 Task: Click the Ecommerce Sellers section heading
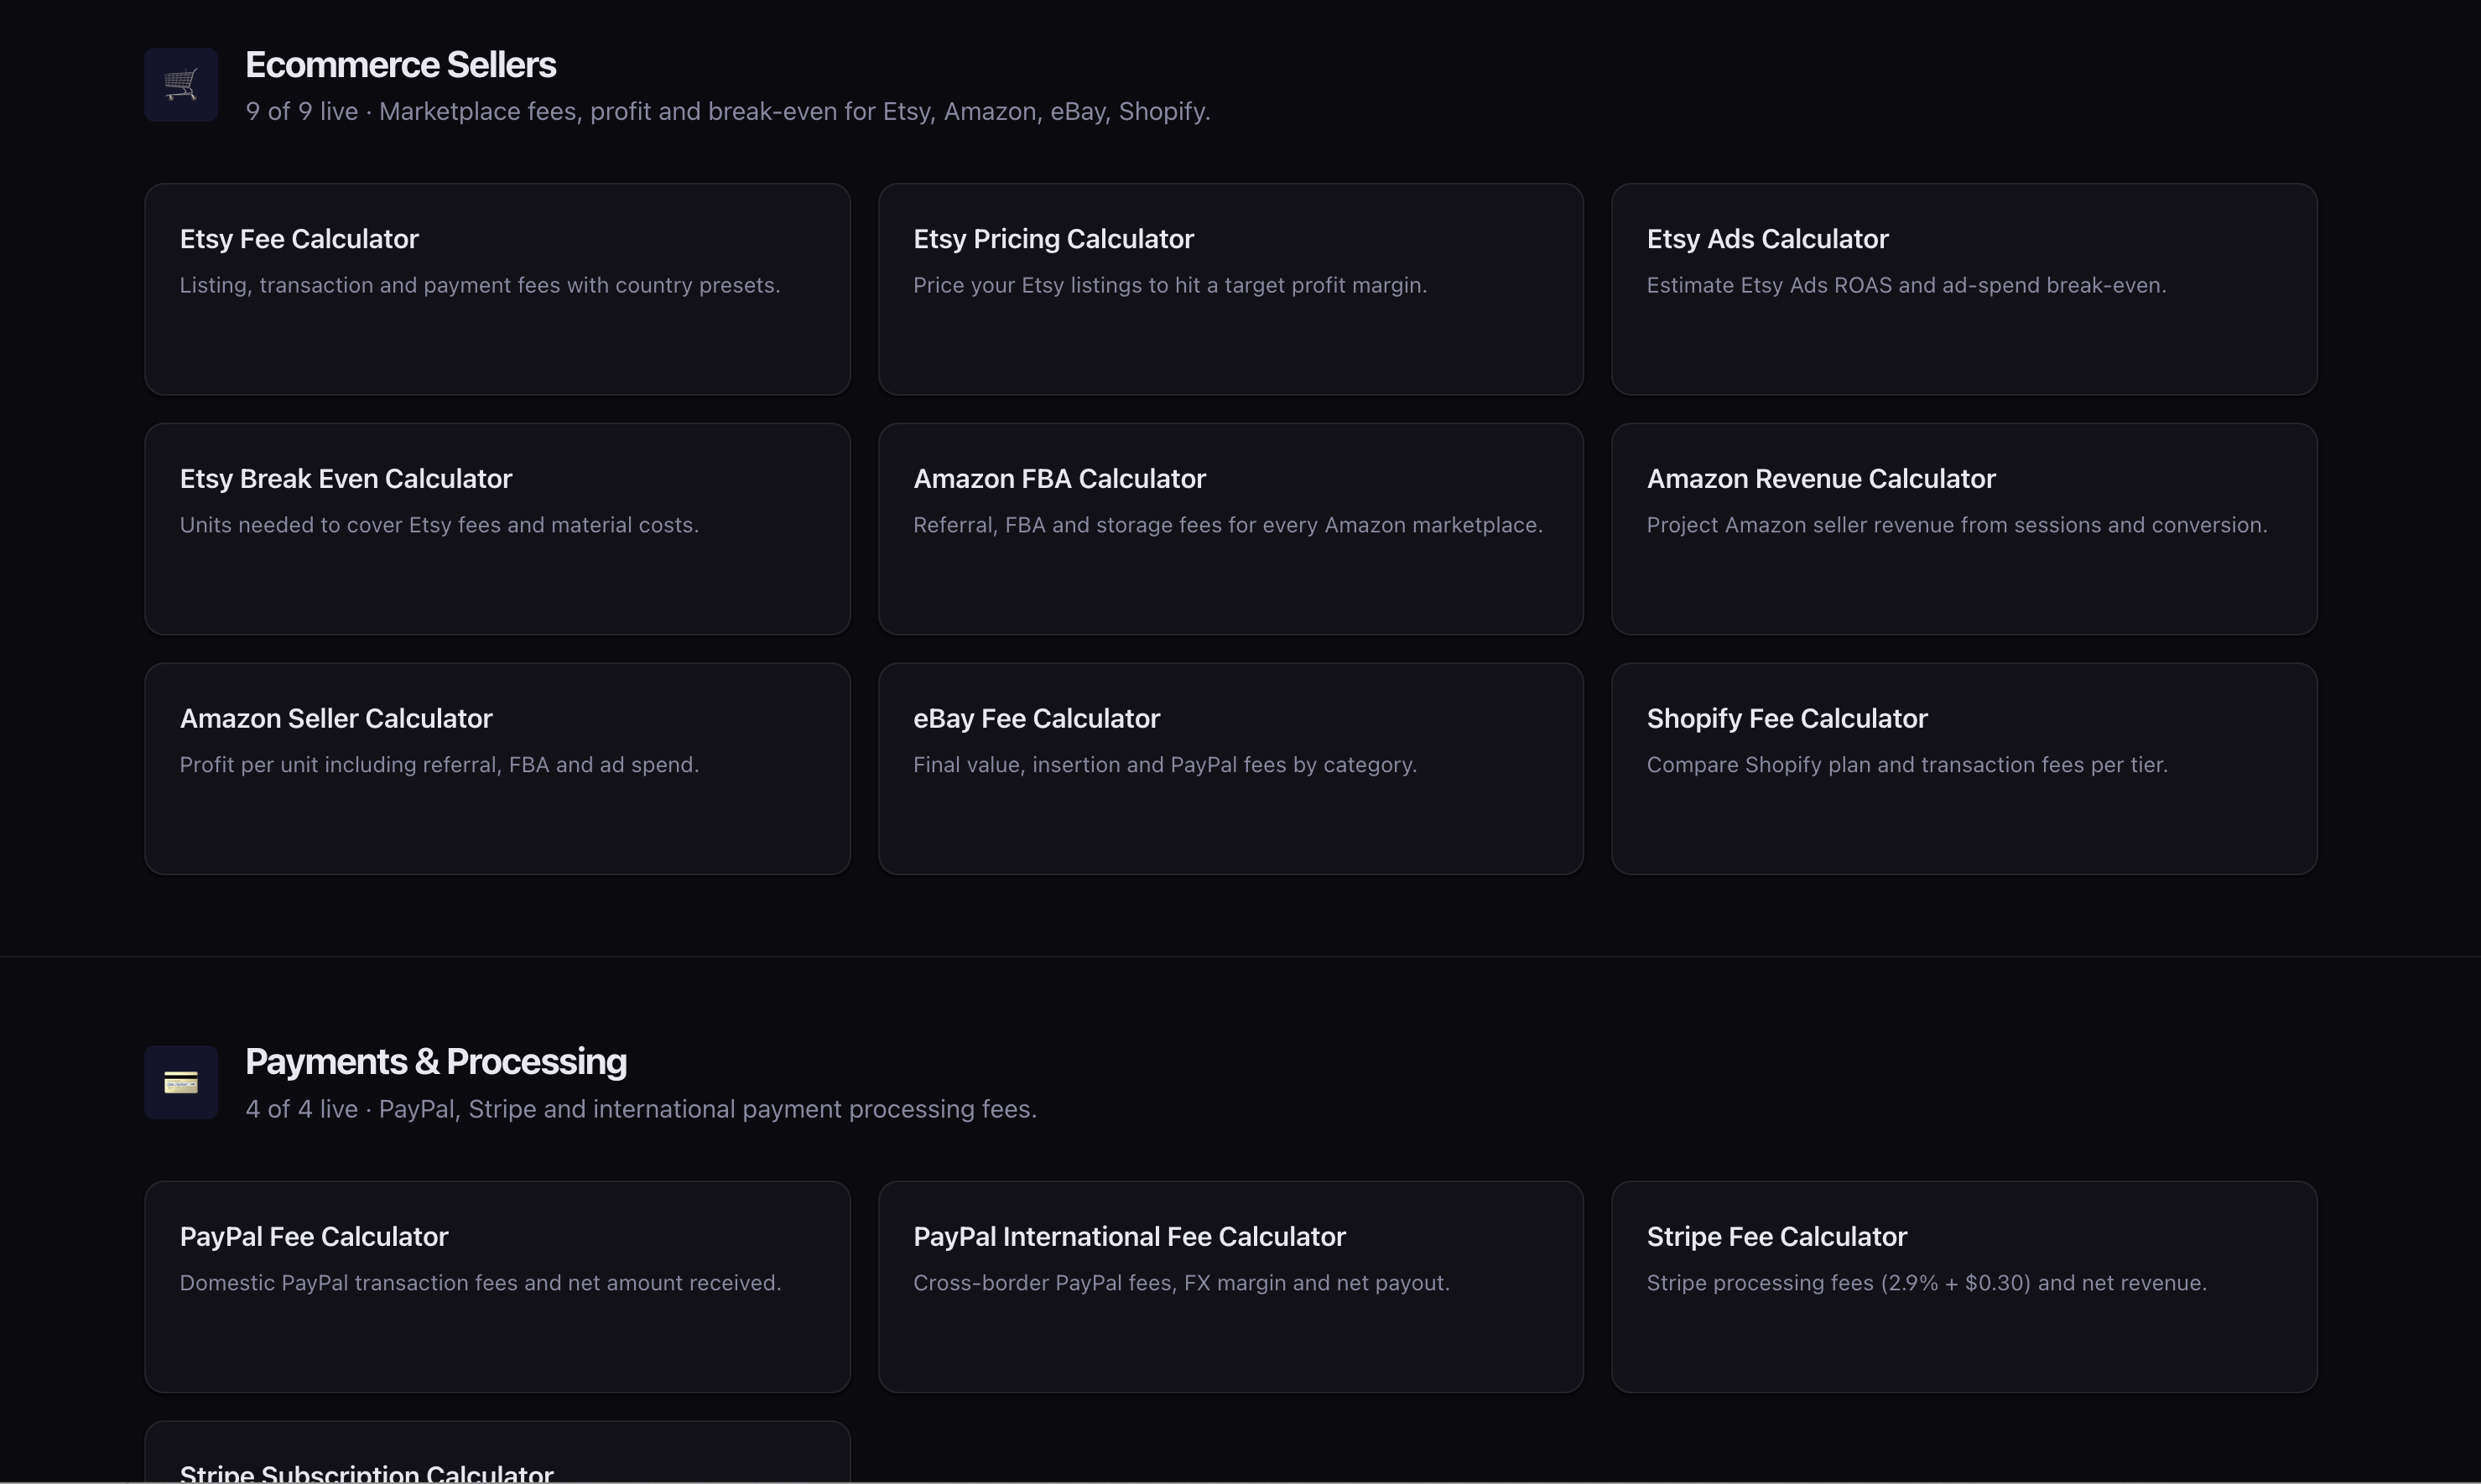[400, 65]
